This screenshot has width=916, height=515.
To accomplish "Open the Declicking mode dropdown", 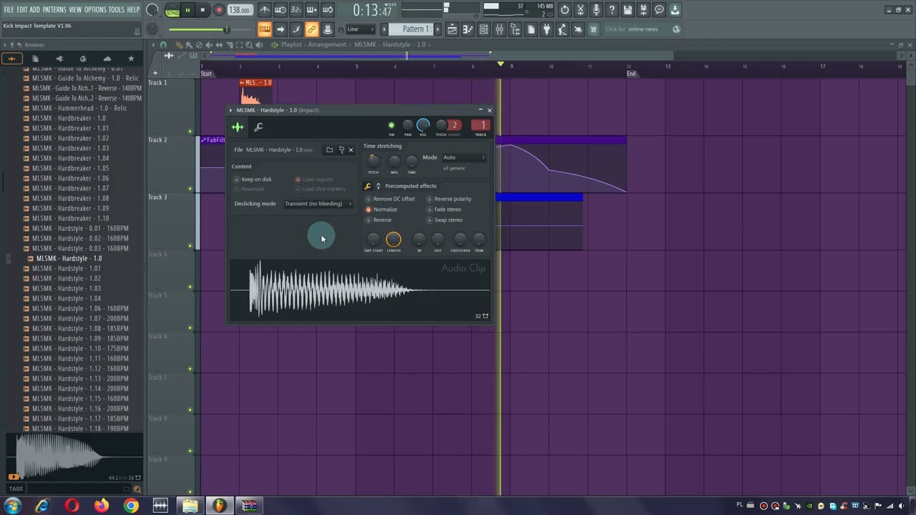I will tap(318, 204).
